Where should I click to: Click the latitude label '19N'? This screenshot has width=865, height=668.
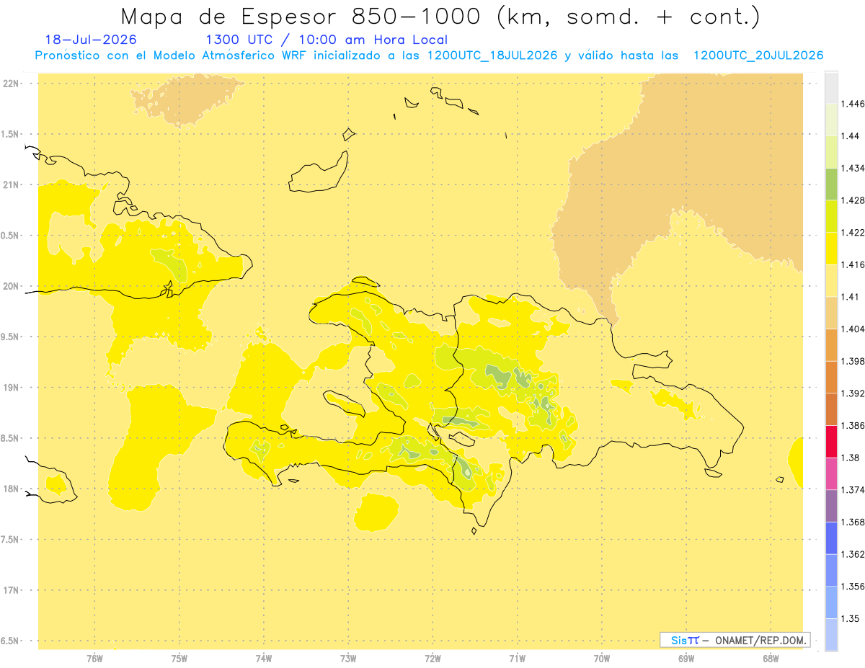point(10,388)
